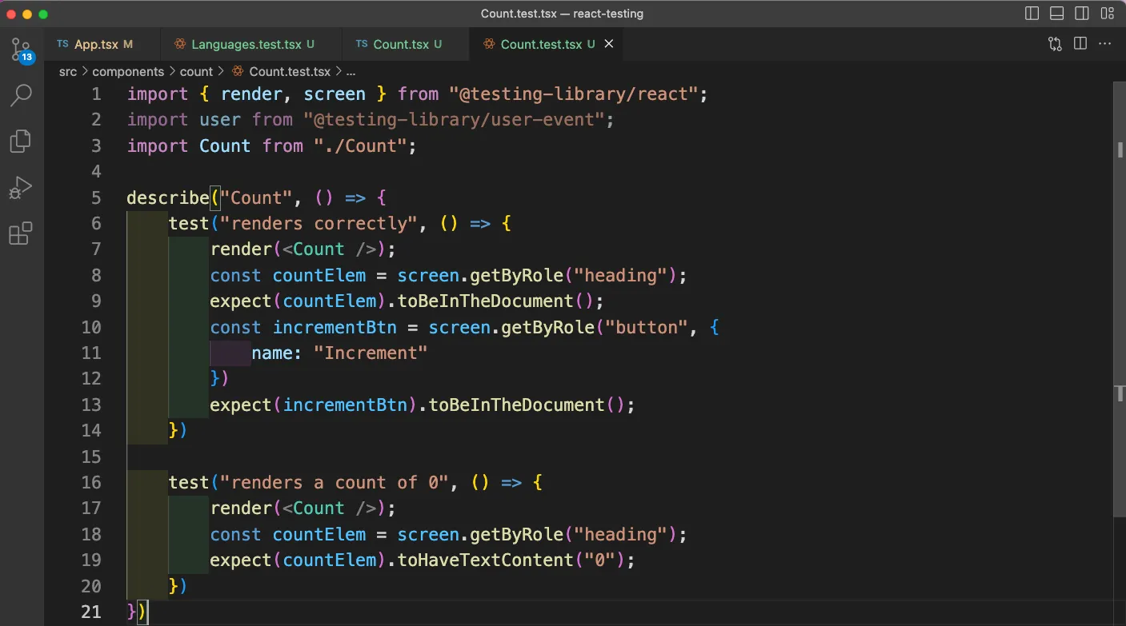Click the user import name on line 2
This screenshot has height=626, width=1126.
[x=220, y=120]
